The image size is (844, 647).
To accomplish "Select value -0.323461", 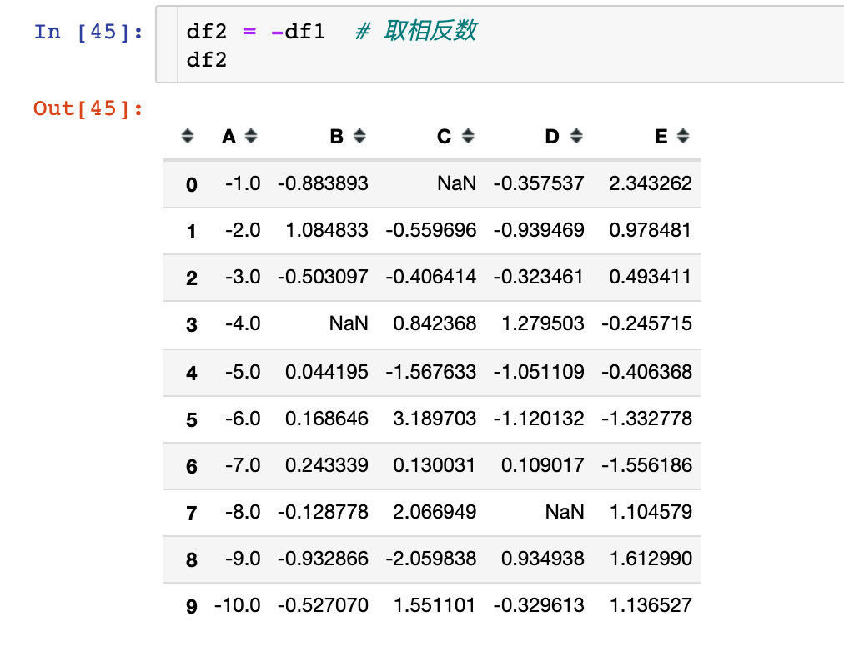I will coord(539,277).
